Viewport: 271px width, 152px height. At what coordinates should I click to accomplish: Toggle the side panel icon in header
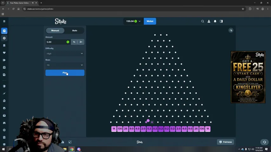pos(221,21)
